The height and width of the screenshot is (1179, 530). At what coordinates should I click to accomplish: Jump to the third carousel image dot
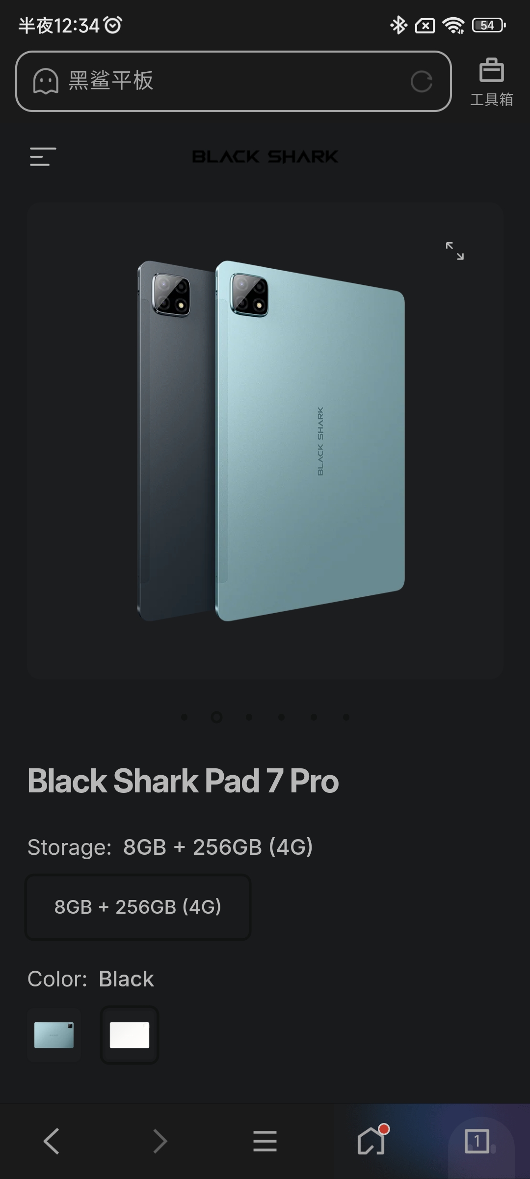(249, 717)
